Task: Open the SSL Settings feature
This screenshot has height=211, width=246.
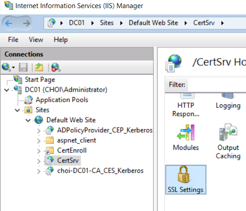Action: (186, 180)
